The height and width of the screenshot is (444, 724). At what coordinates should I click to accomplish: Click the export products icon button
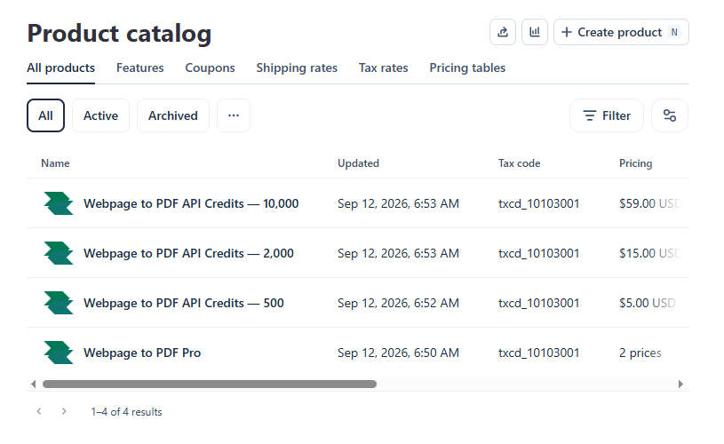(x=503, y=32)
